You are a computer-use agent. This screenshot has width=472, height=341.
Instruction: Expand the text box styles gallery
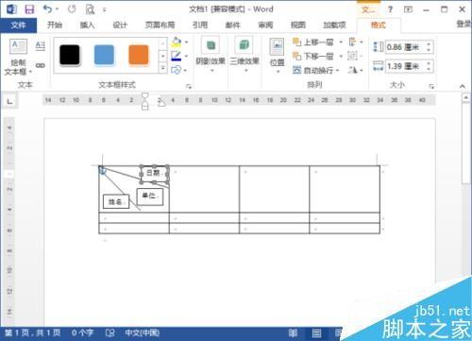[x=163, y=68]
